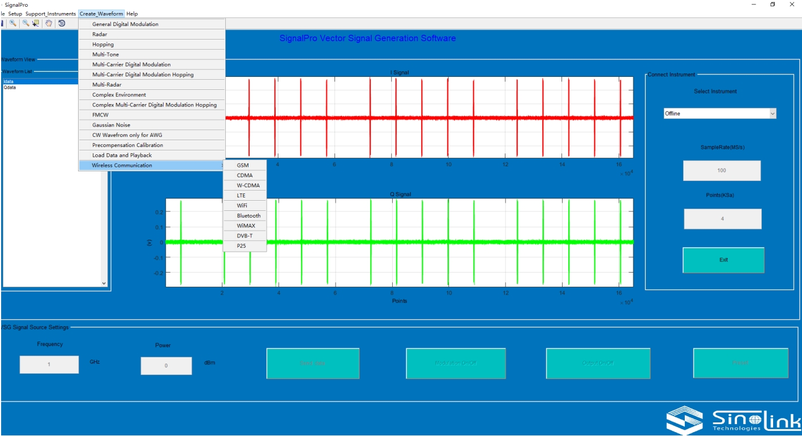The image size is (802, 436).
Task: Choose the Complex Environment option
Action: coord(152,95)
